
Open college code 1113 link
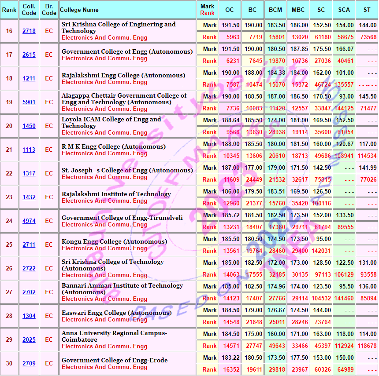point(29,150)
